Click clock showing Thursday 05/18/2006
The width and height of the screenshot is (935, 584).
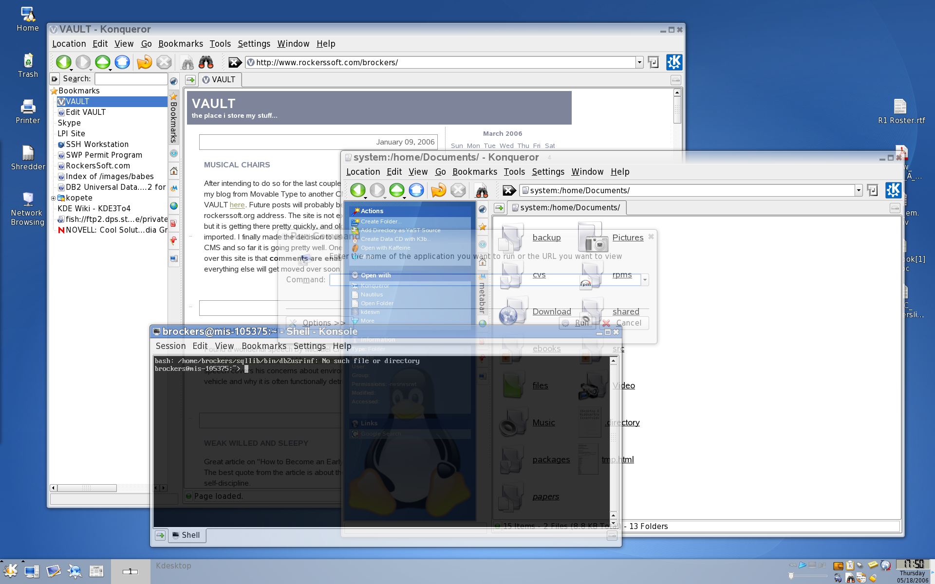tap(913, 571)
